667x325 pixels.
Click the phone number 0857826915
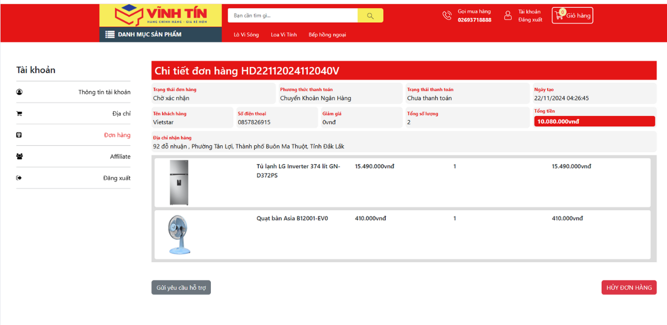pyautogui.click(x=254, y=122)
